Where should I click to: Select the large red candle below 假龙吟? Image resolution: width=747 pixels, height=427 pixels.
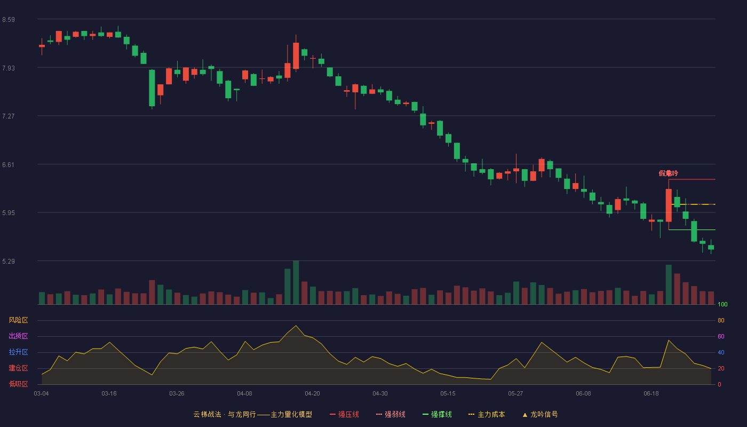[669, 205]
